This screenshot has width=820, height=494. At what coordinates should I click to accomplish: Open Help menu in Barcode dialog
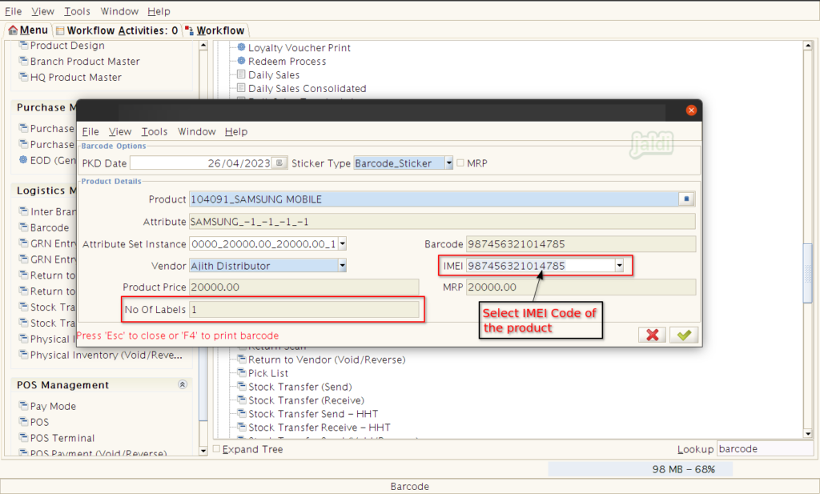(x=236, y=132)
